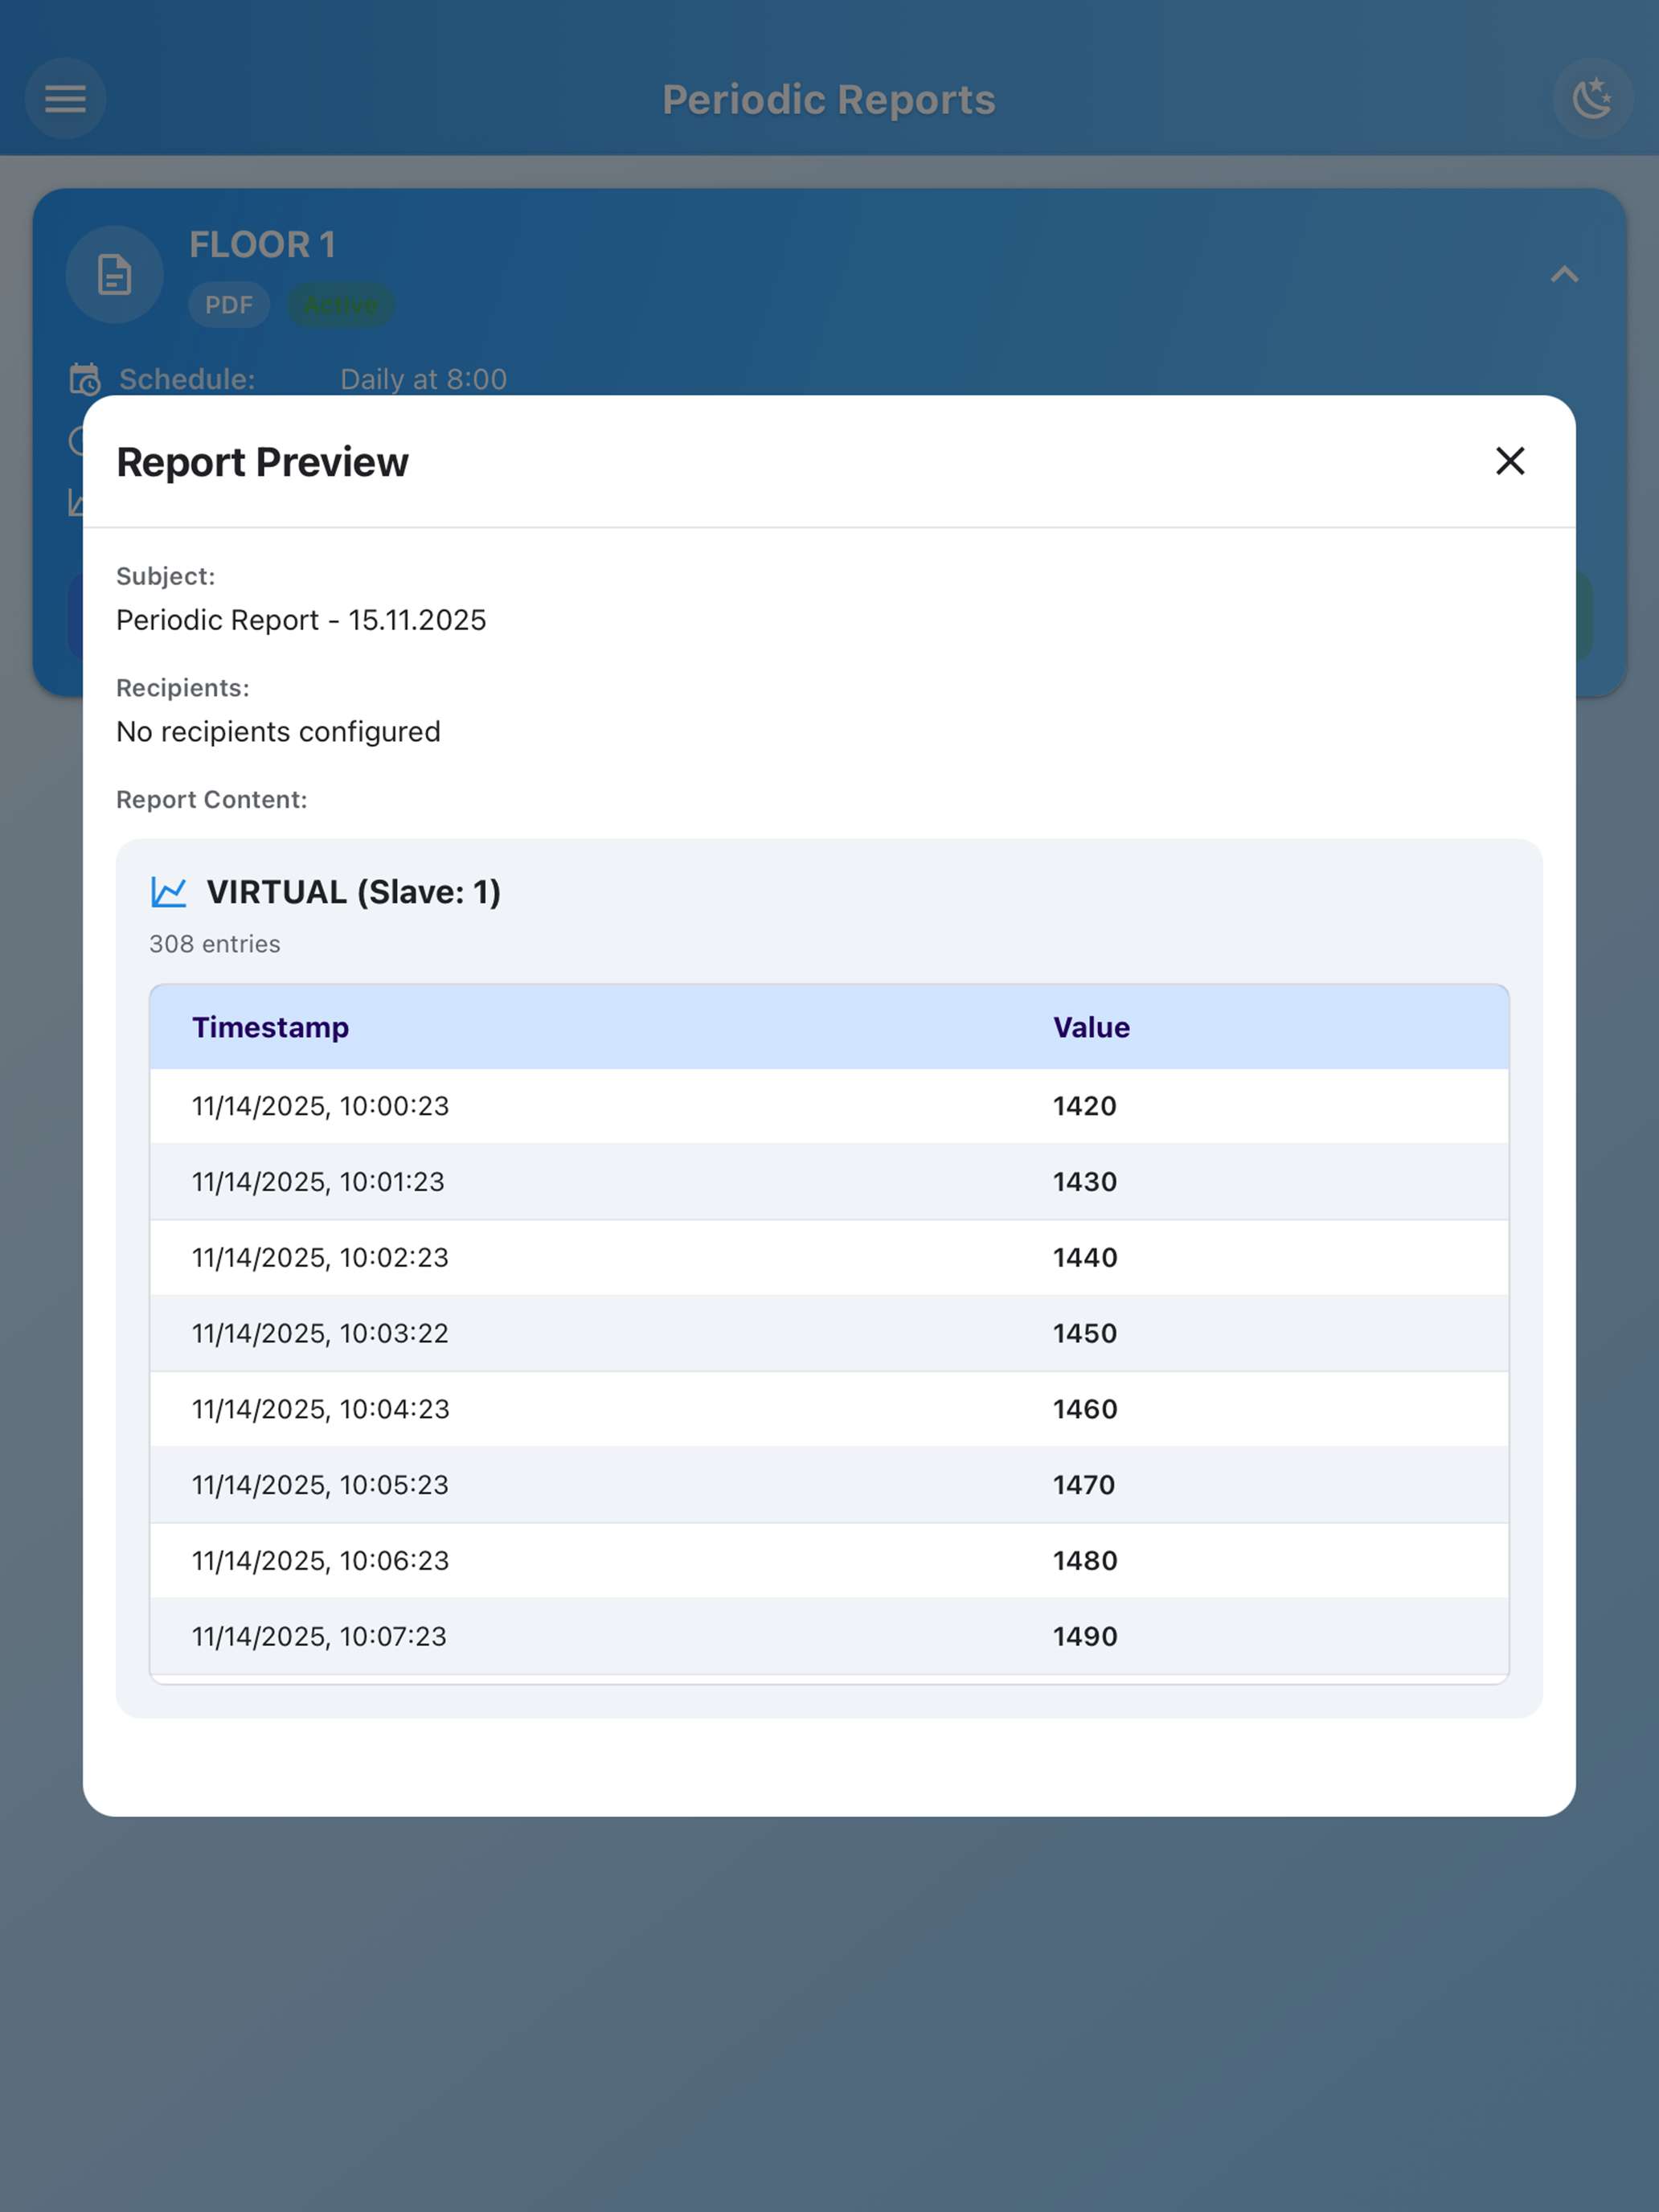Click the Periodic Reports page title
Screen dimensions: 1659x2212
829,99
